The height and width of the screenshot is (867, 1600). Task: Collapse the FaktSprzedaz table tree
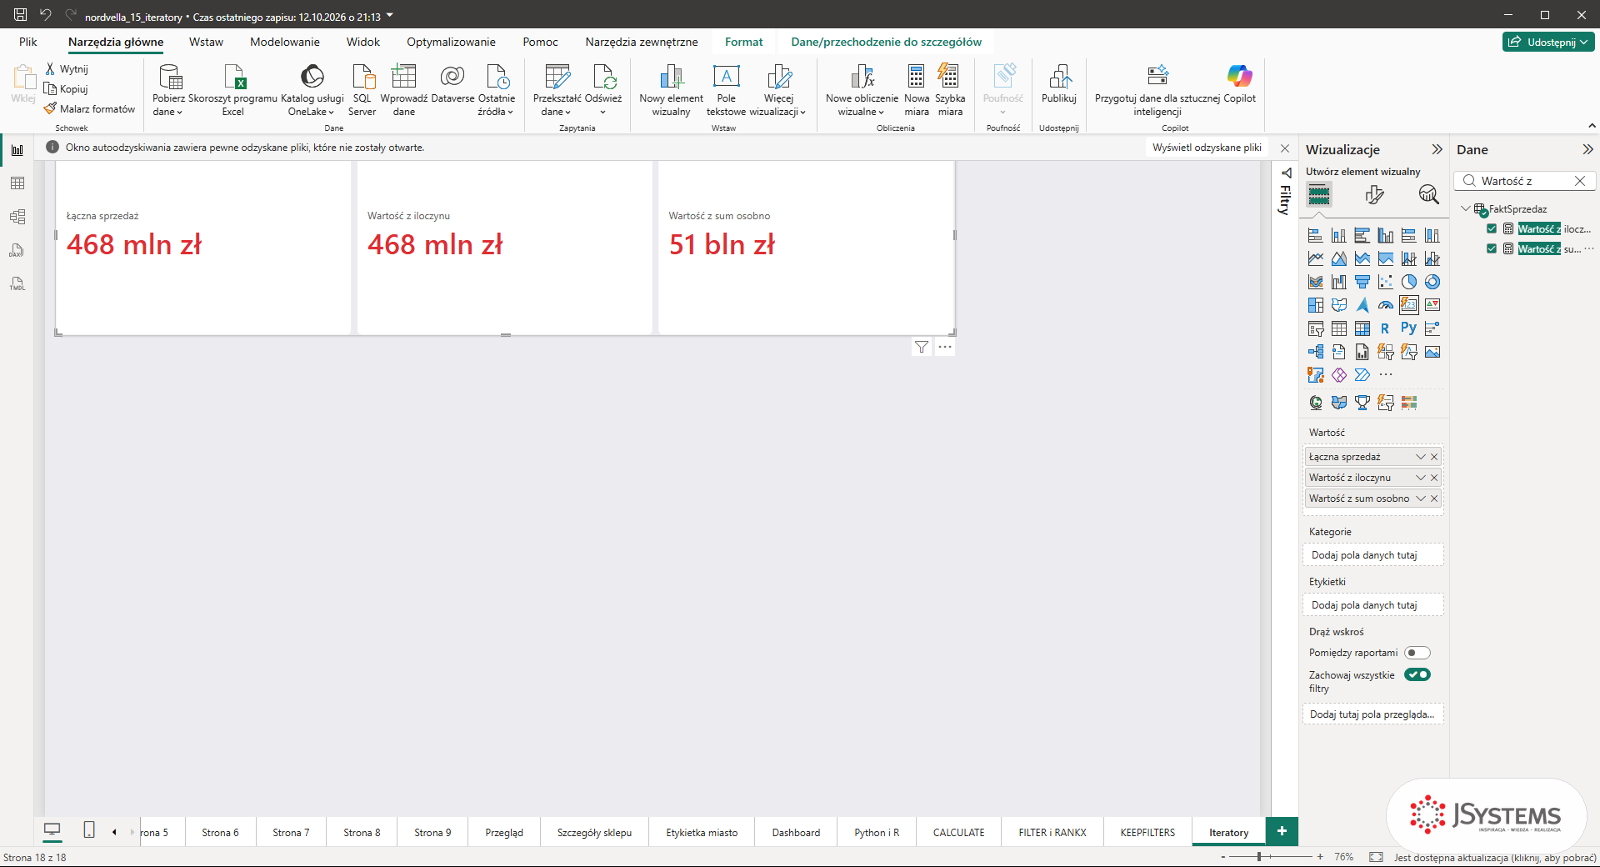click(x=1466, y=208)
